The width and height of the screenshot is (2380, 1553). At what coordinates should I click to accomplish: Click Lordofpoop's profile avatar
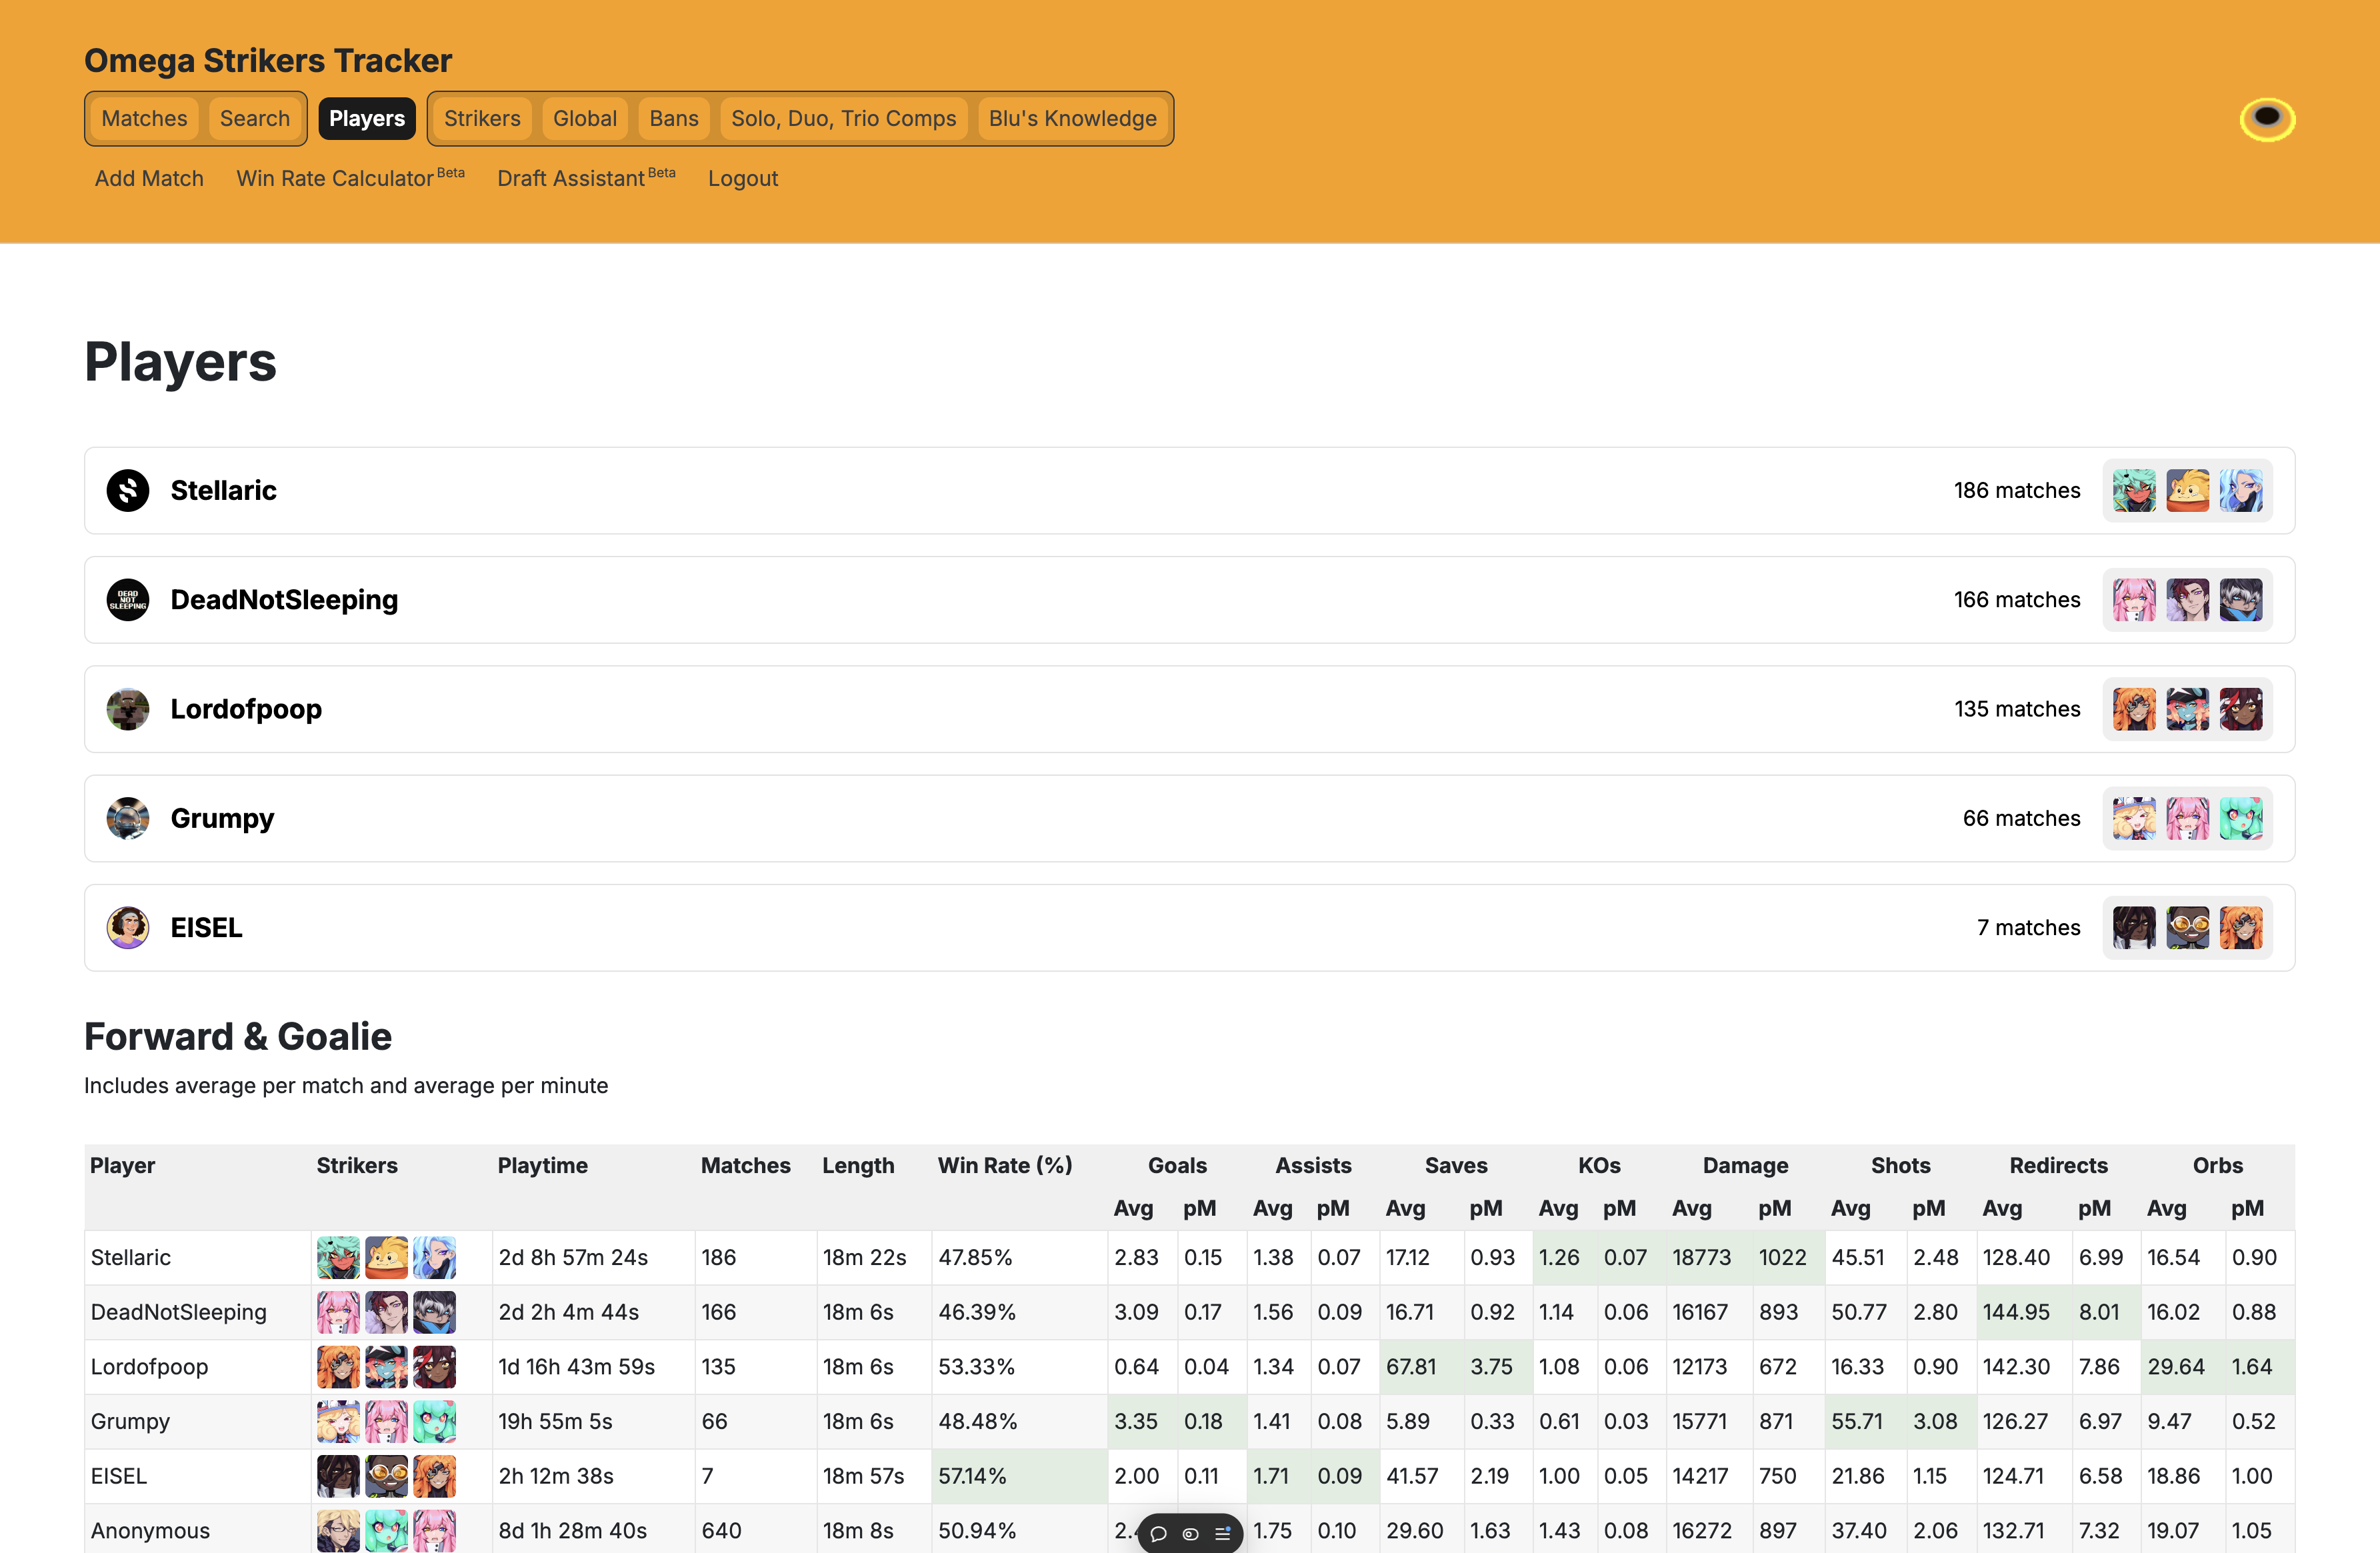[x=128, y=709]
